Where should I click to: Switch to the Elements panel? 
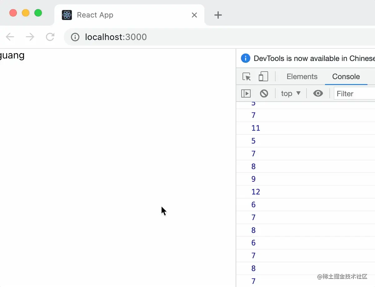click(302, 77)
